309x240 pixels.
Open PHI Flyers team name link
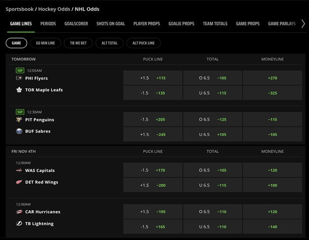coord(36,78)
